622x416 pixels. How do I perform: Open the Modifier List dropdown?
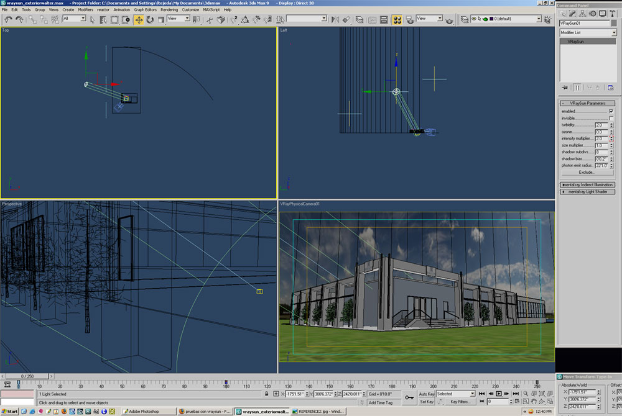point(588,32)
